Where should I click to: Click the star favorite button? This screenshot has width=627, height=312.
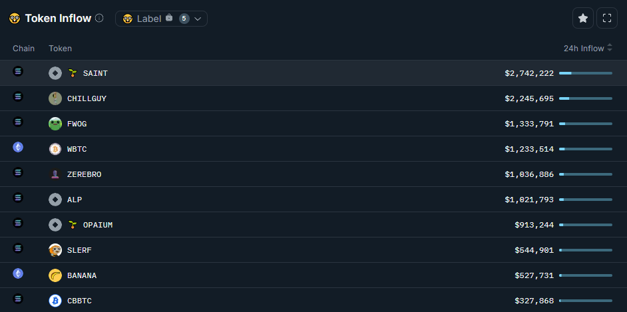[x=583, y=18]
